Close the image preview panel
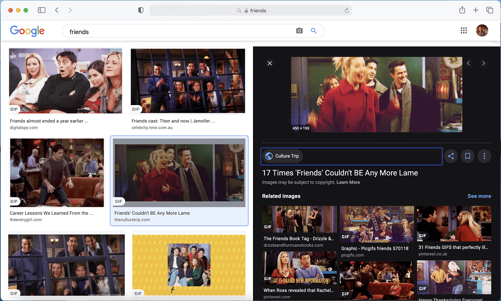The height and width of the screenshot is (301, 501). pyautogui.click(x=269, y=63)
